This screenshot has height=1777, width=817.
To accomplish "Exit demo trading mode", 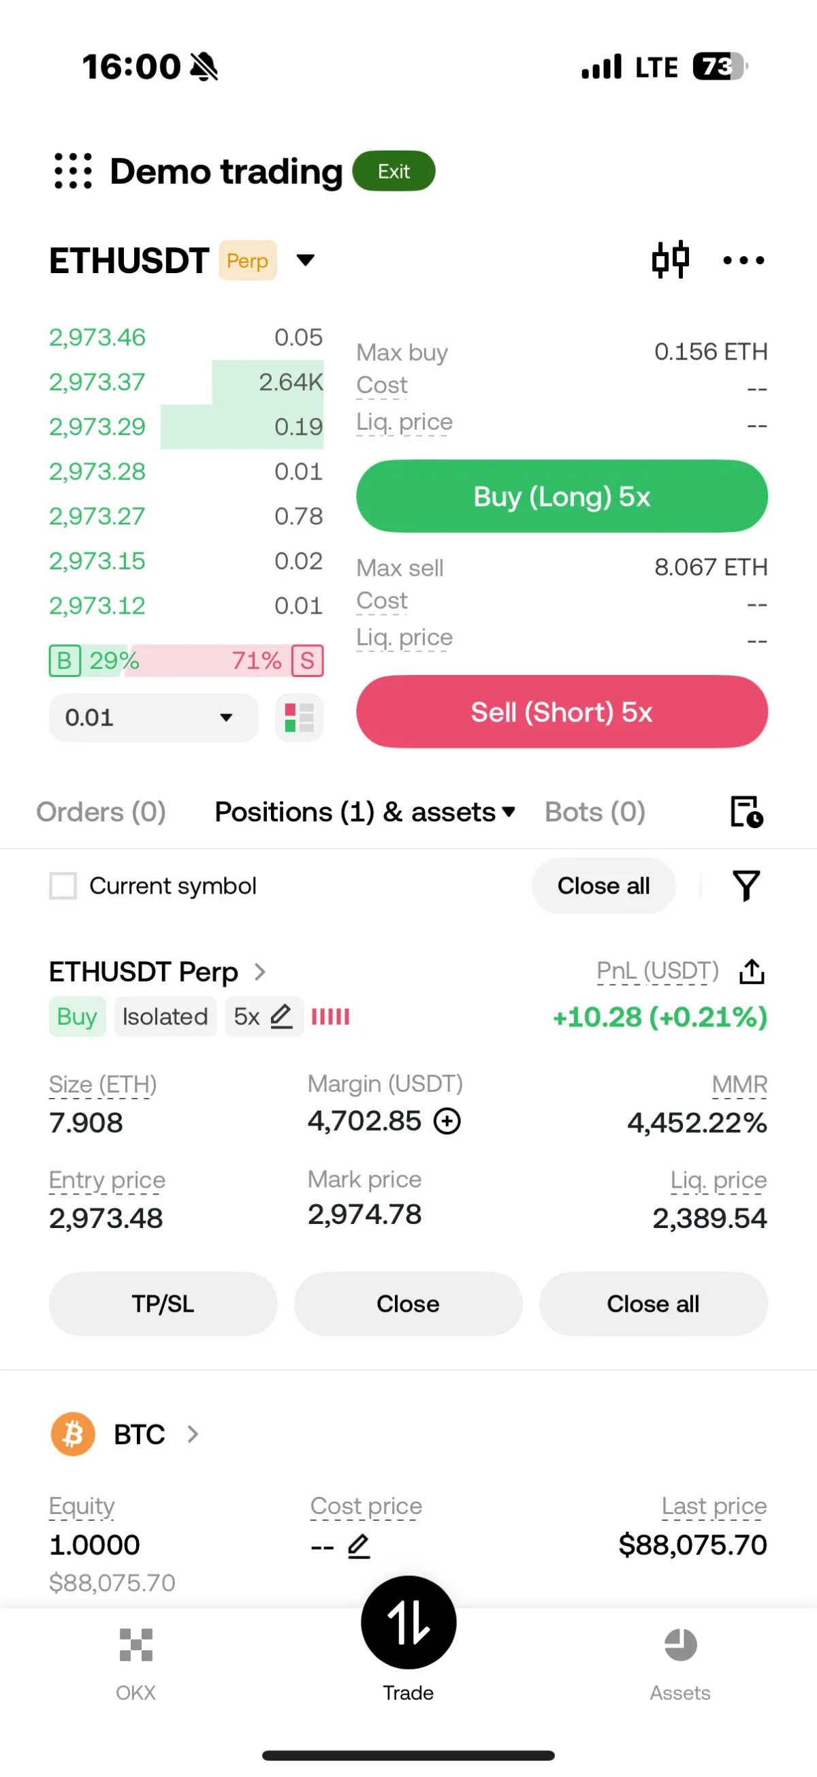I will coord(394,171).
